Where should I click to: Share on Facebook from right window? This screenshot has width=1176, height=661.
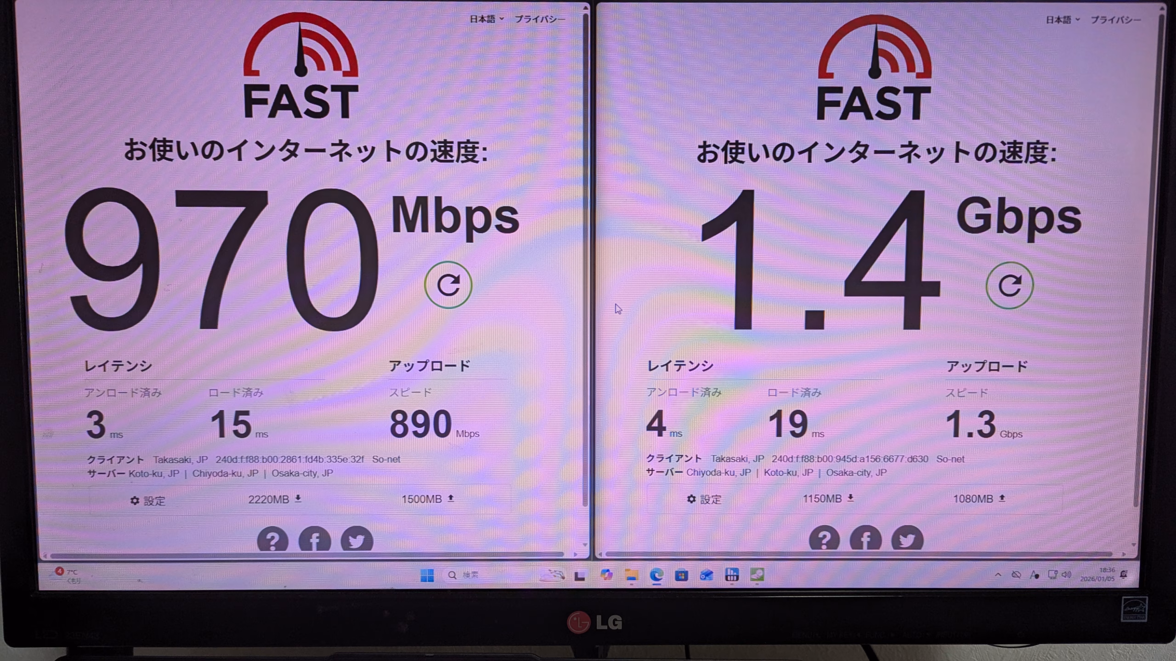tap(865, 538)
